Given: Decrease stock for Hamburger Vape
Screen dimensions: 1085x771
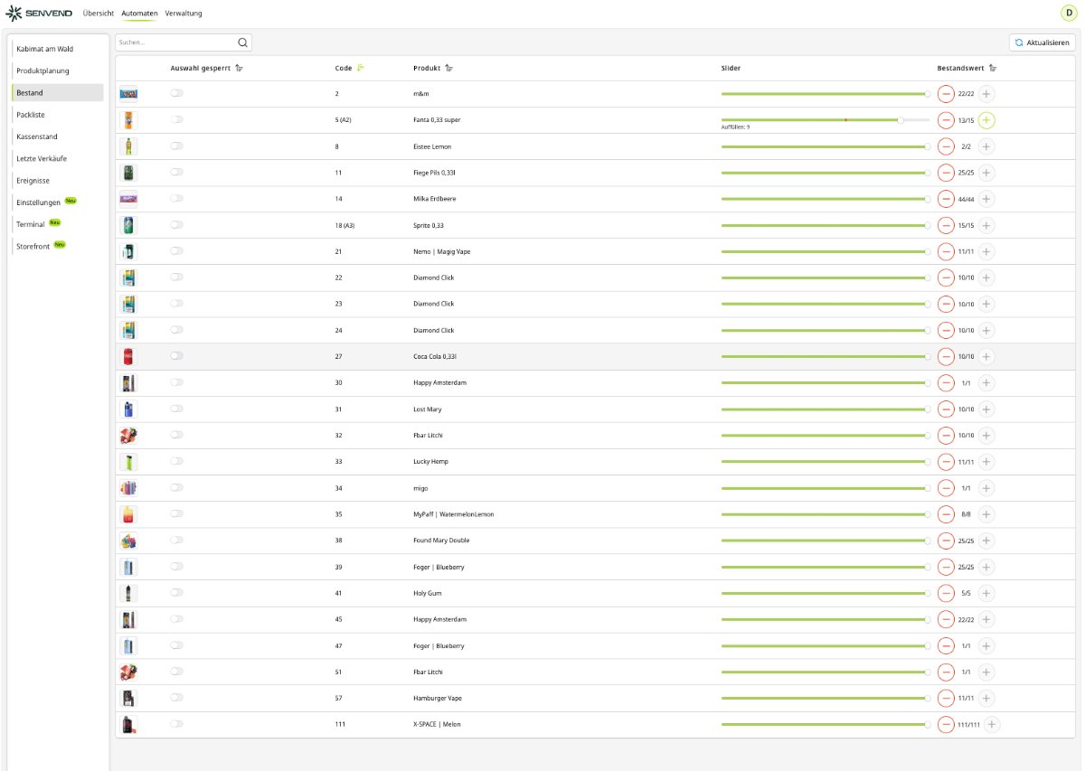Looking at the screenshot, I should [946, 698].
